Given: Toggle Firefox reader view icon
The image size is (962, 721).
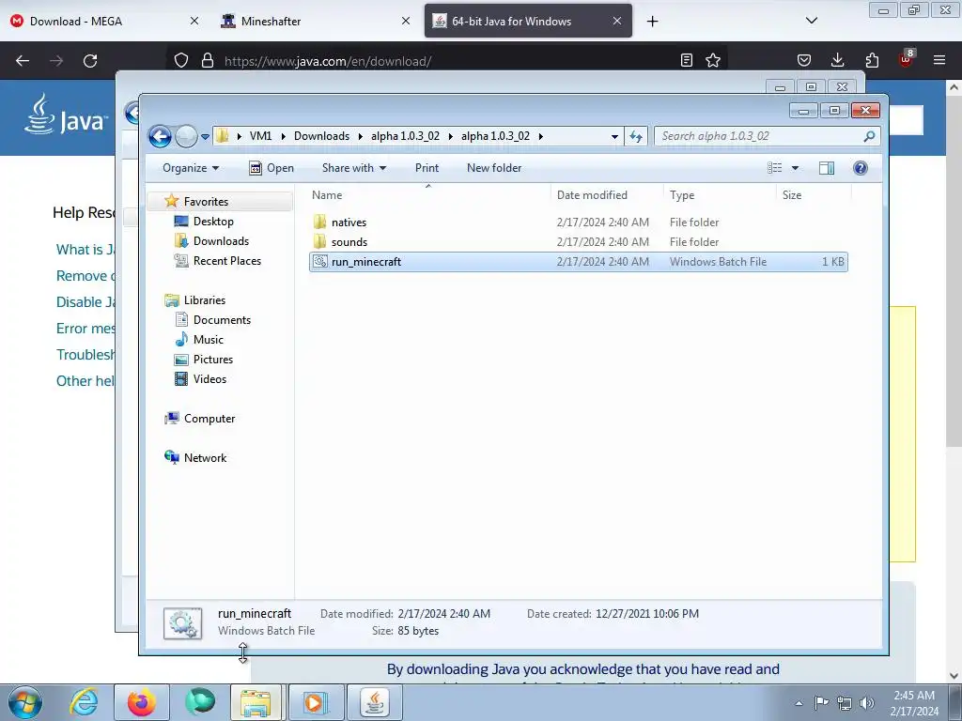Looking at the screenshot, I should (687, 60).
